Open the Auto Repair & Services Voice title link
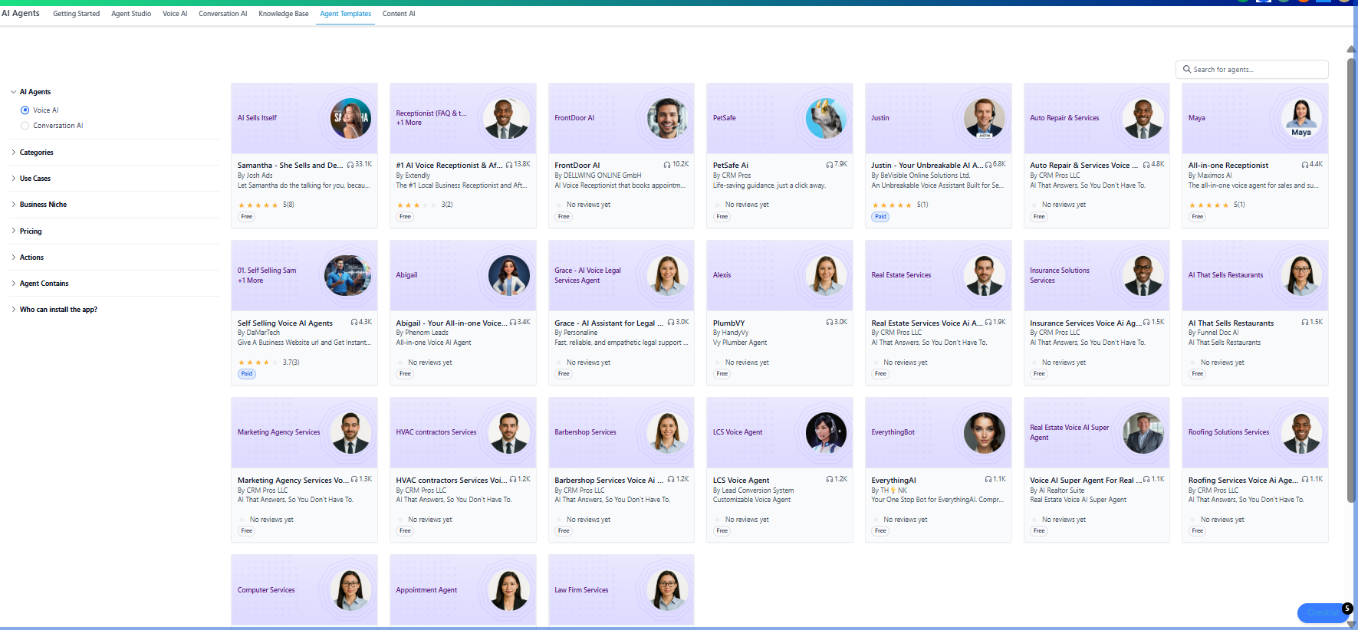The image size is (1358, 630). coord(1080,166)
